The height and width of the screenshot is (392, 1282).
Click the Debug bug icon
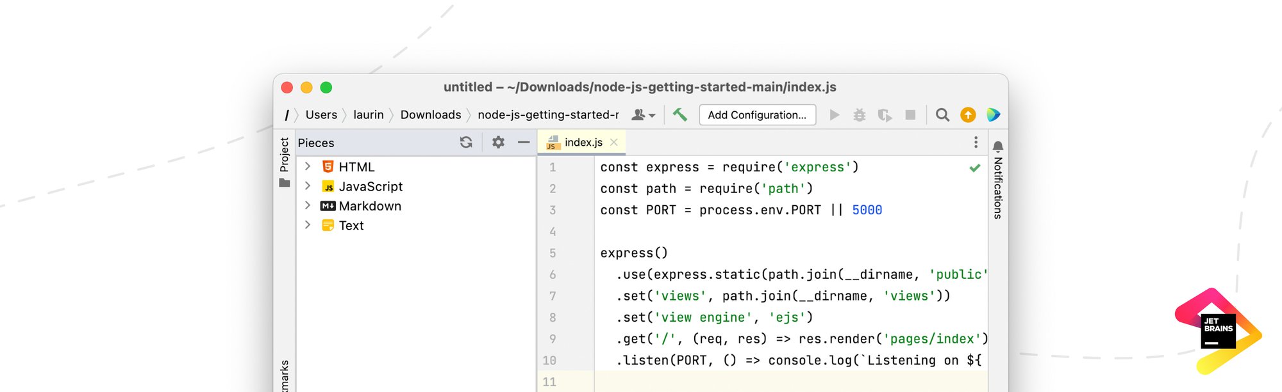[x=859, y=115]
